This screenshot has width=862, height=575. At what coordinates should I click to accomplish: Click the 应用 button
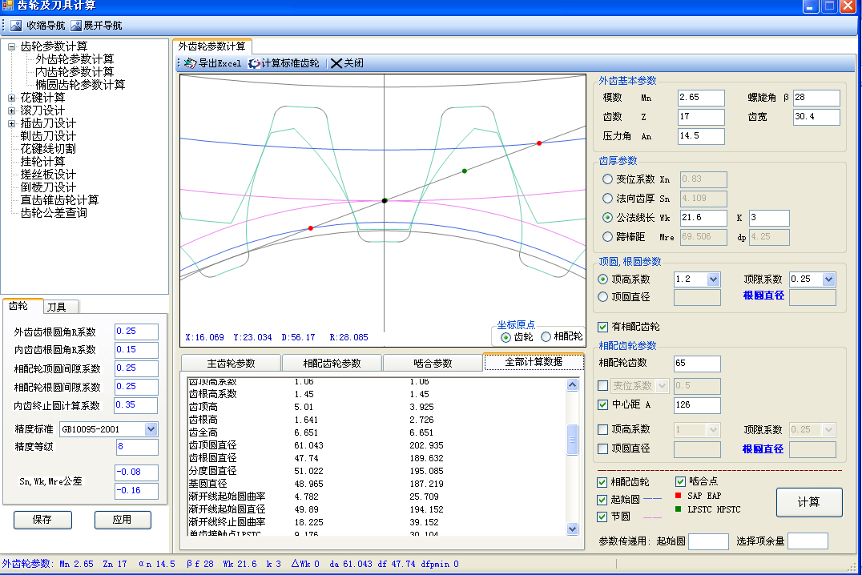point(122,520)
